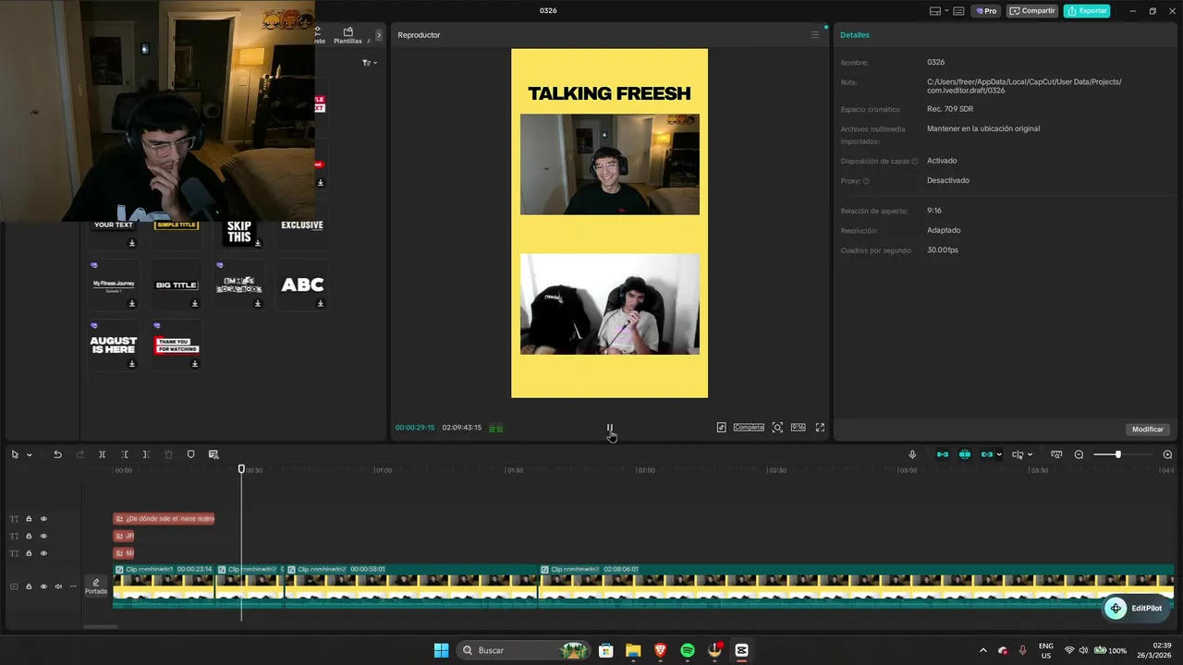Select the '¿De dónde sale el' text clip

pos(164,519)
